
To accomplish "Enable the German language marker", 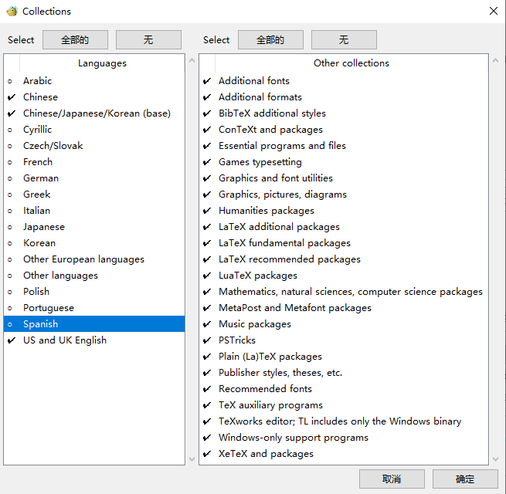I will [x=10, y=178].
